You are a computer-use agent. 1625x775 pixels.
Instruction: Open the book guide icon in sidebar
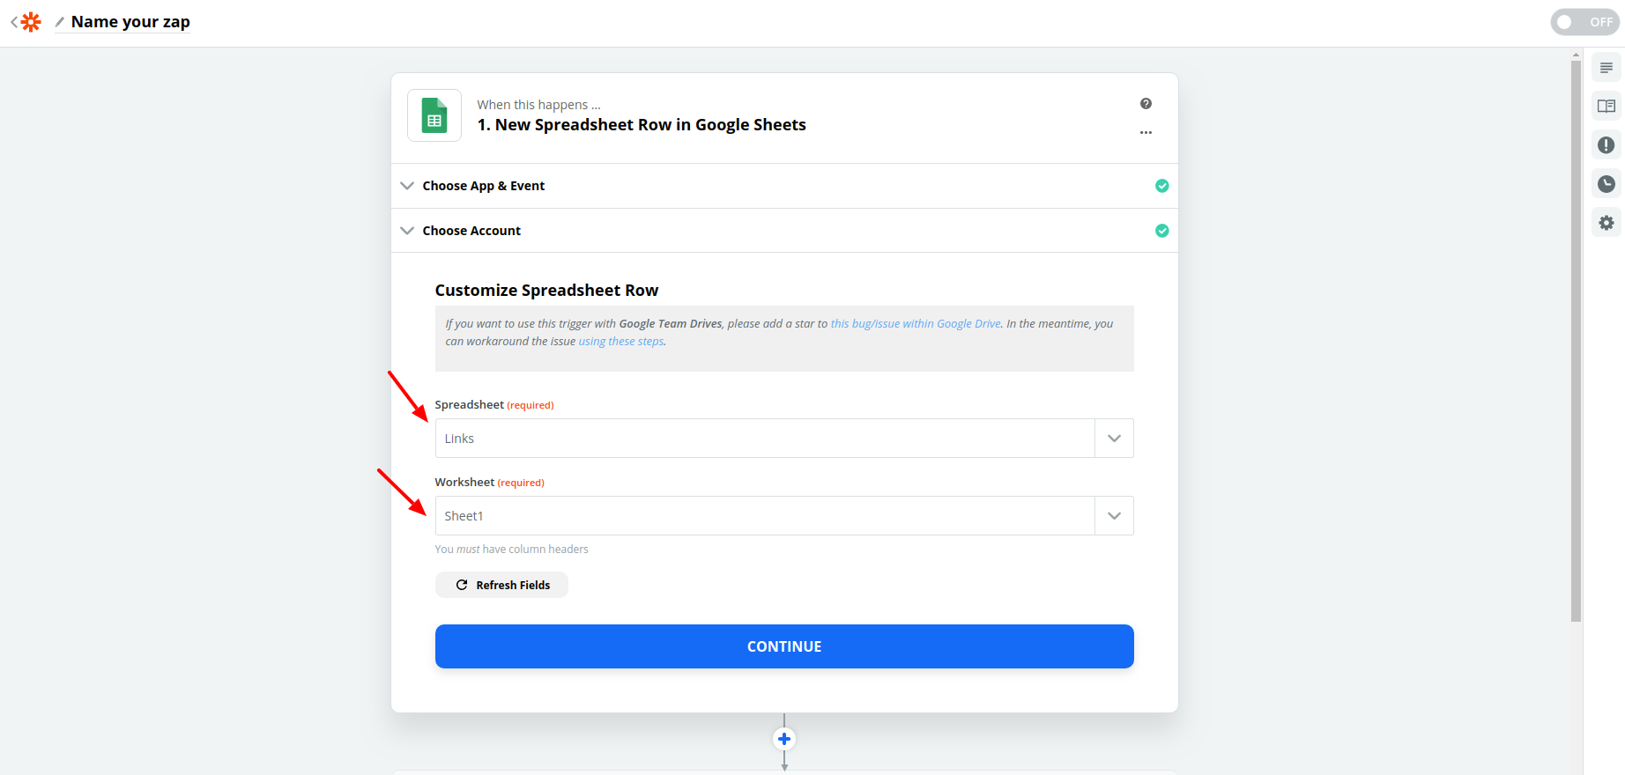pos(1606,107)
